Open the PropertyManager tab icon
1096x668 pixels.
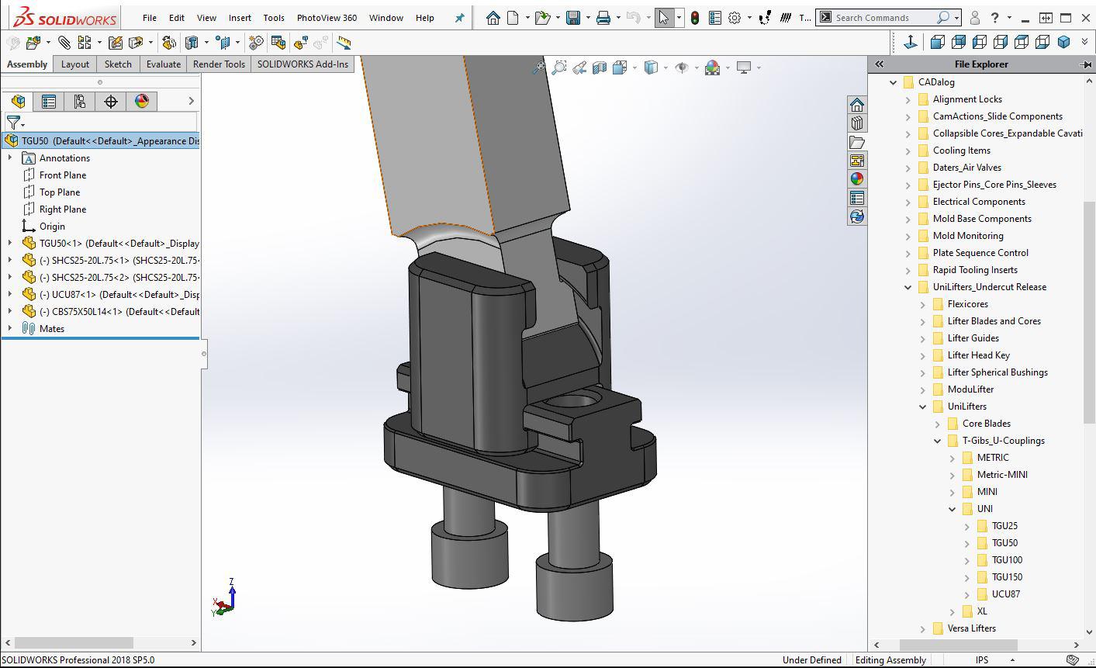[49, 102]
